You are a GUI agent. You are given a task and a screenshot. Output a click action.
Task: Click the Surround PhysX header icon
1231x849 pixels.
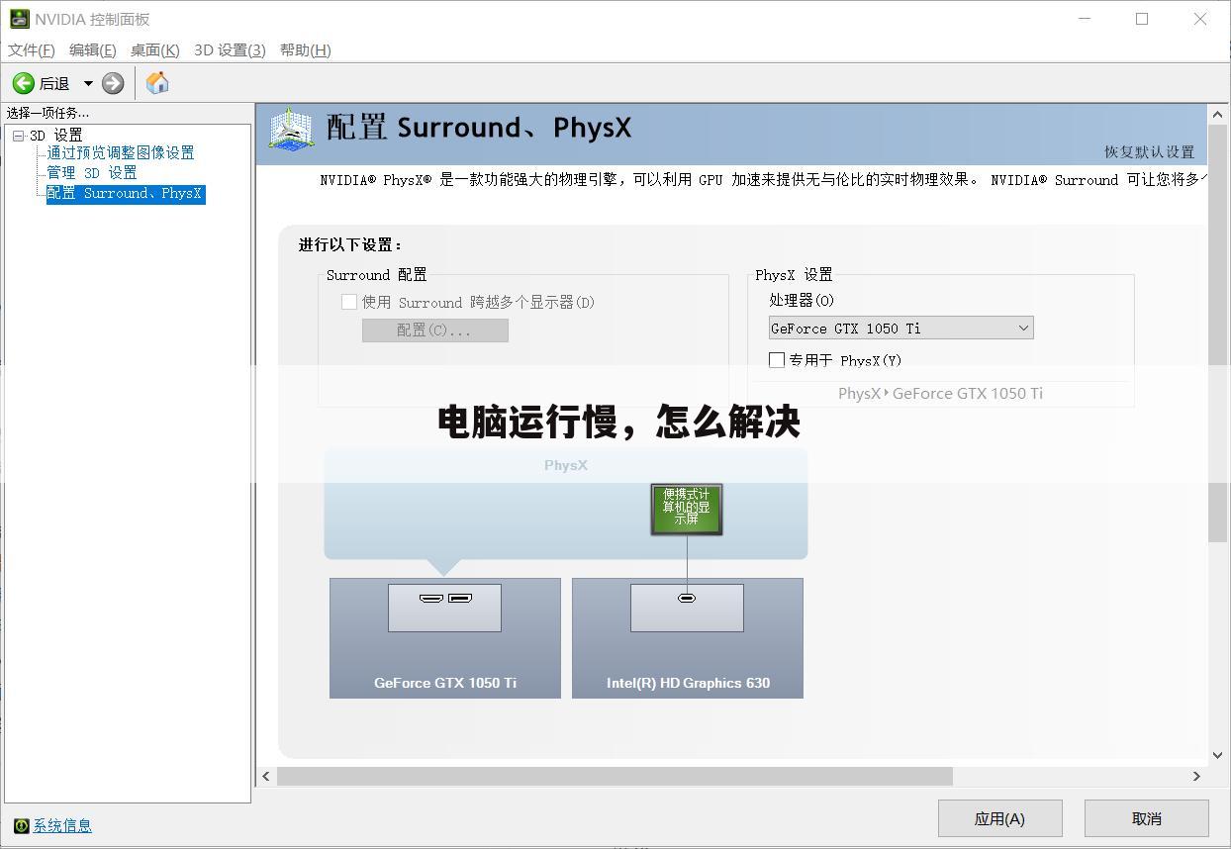[x=291, y=130]
